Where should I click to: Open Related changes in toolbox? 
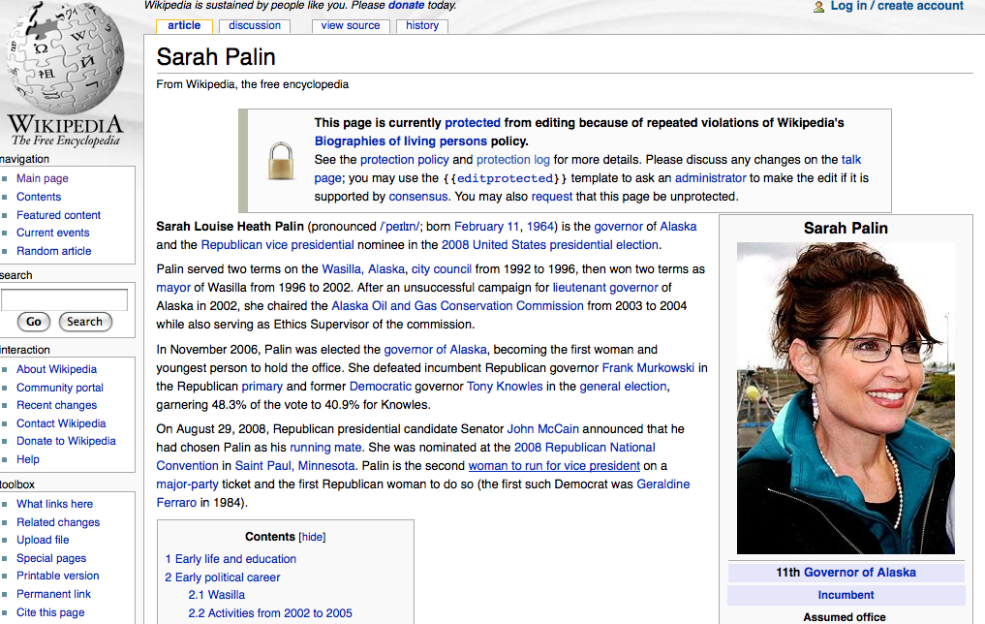point(58,522)
